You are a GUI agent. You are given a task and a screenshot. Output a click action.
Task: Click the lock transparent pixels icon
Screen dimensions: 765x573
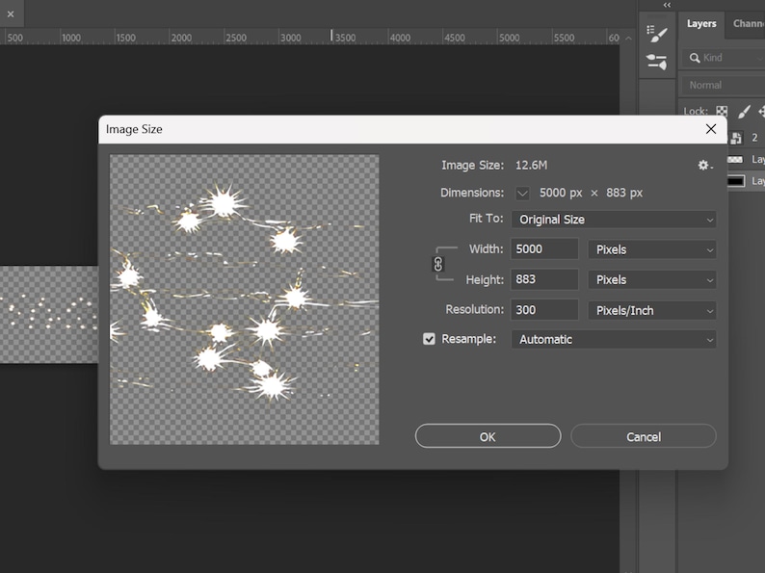(x=722, y=112)
